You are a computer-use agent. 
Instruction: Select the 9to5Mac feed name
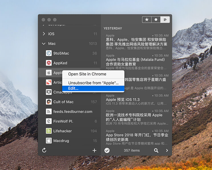point(61,53)
